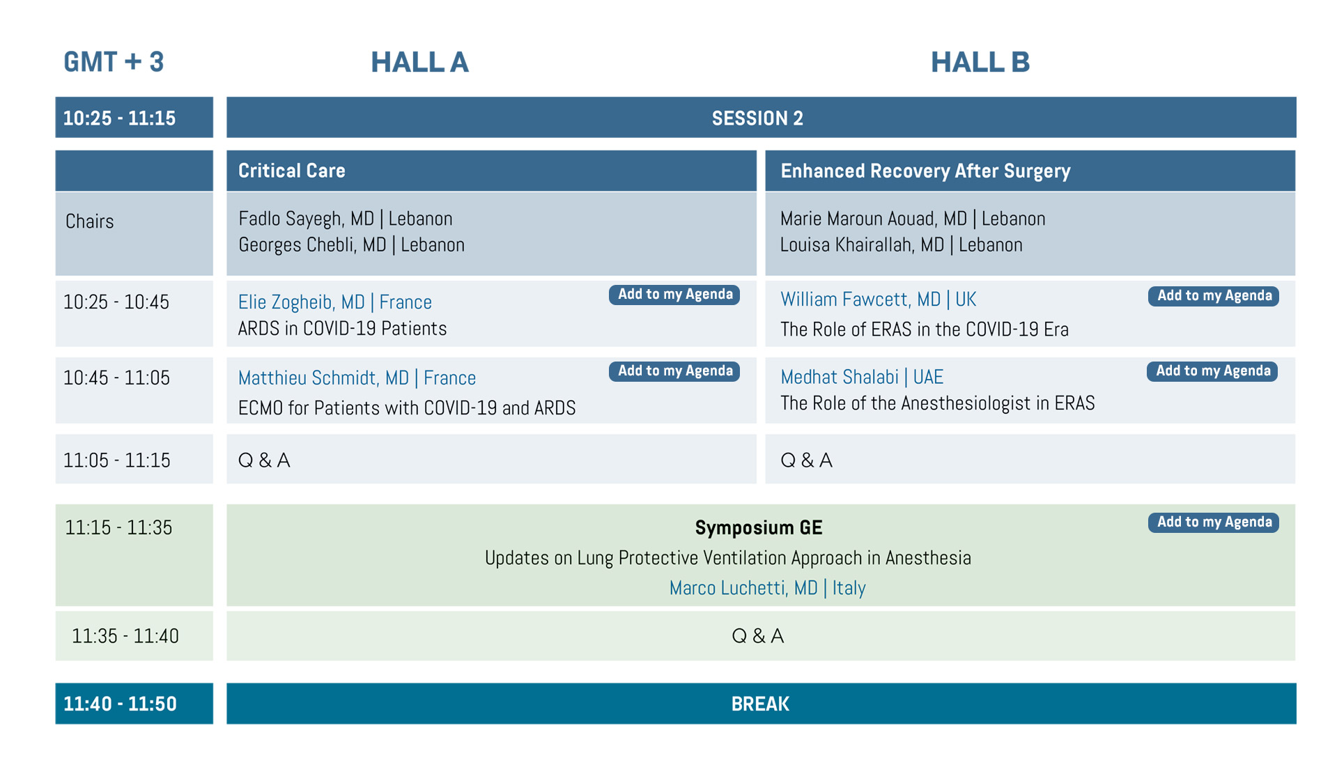Image resolution: width=1337 pixels, height=776 pixels.
Task: Click the GMT + 3 timezone label
Action: [114, 62]
